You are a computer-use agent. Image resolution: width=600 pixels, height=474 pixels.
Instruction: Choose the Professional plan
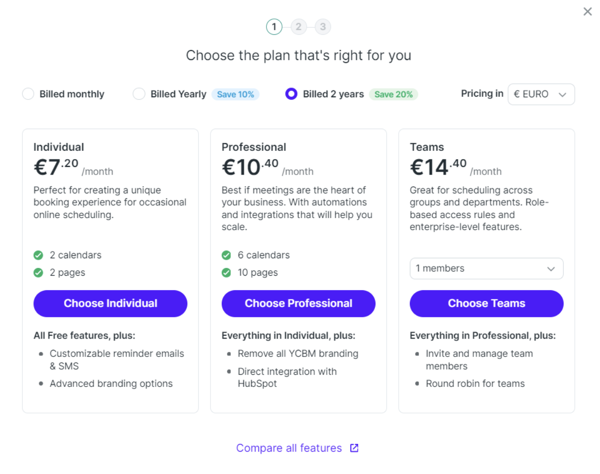tap(299, 304)
